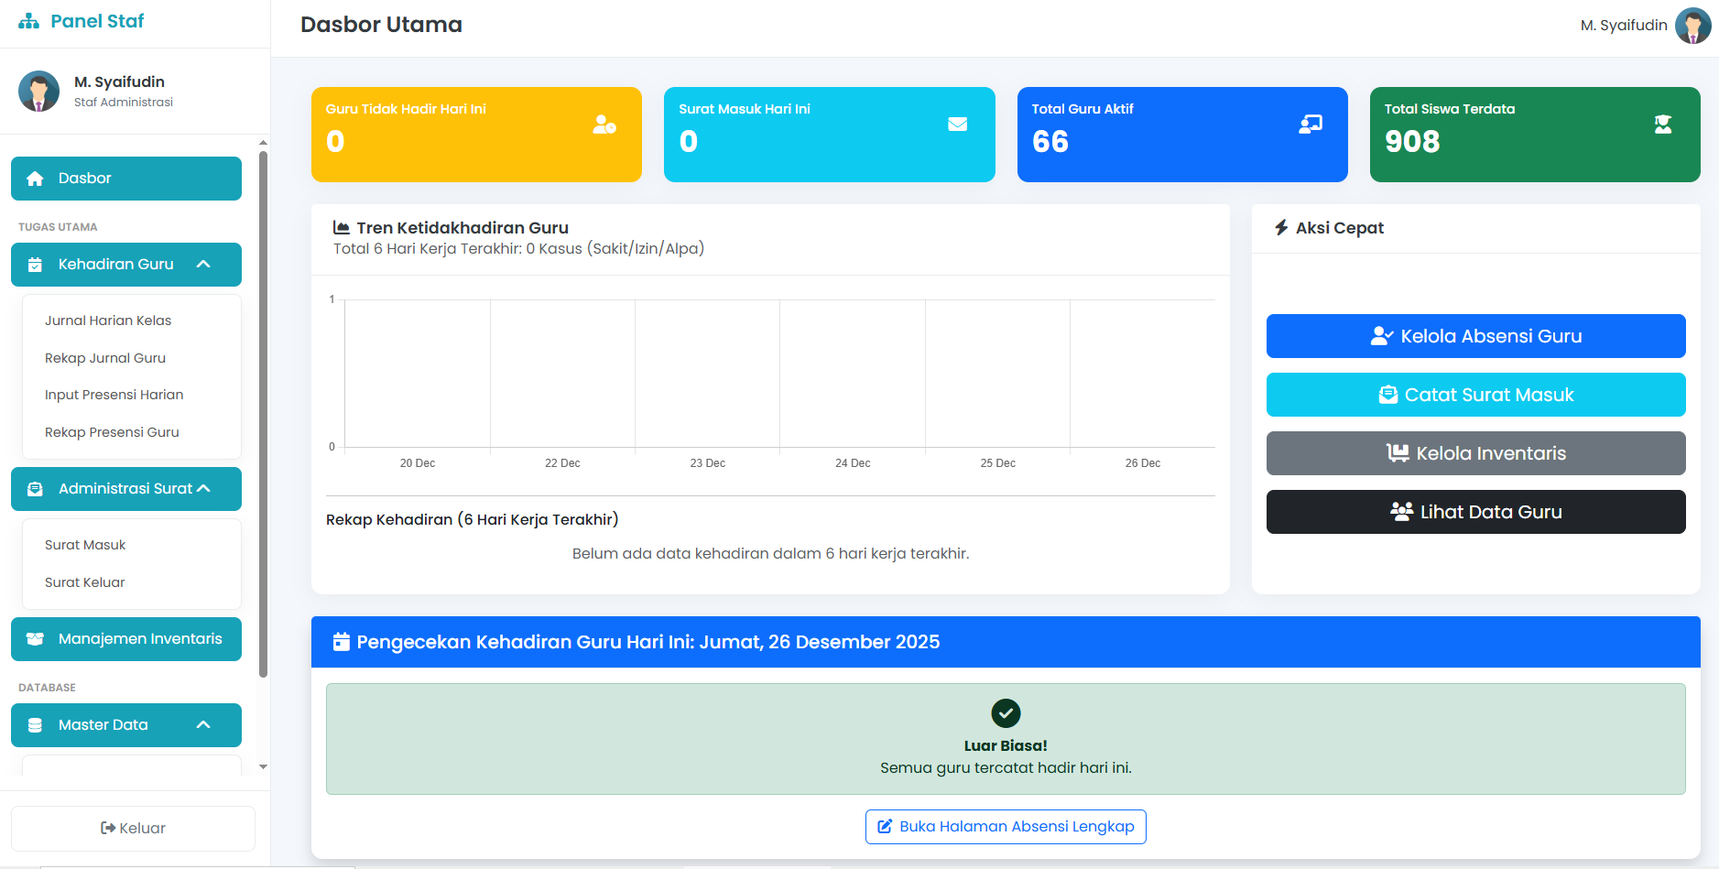
Task: Click the graduate icon on Total Siswa card
Action: pos(1662,125)
